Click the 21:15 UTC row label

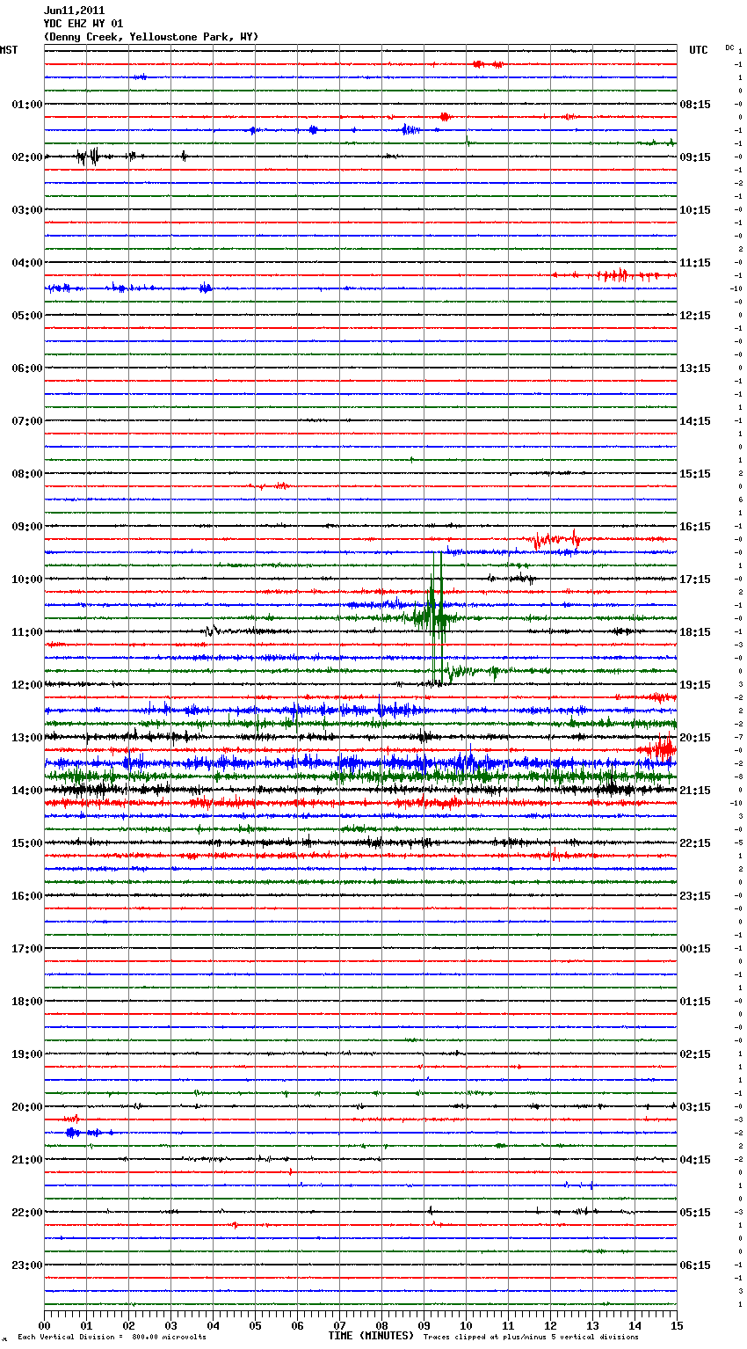695,790
